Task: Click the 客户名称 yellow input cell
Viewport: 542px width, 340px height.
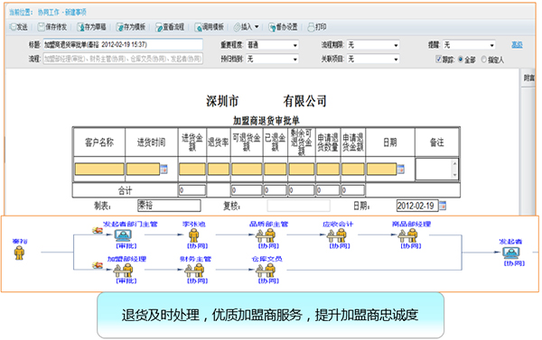Action: [x=99, y=170]
